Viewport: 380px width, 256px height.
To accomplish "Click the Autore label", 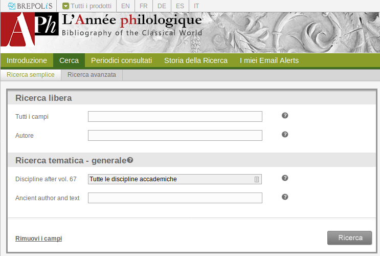I will click(x=25, y=135).
